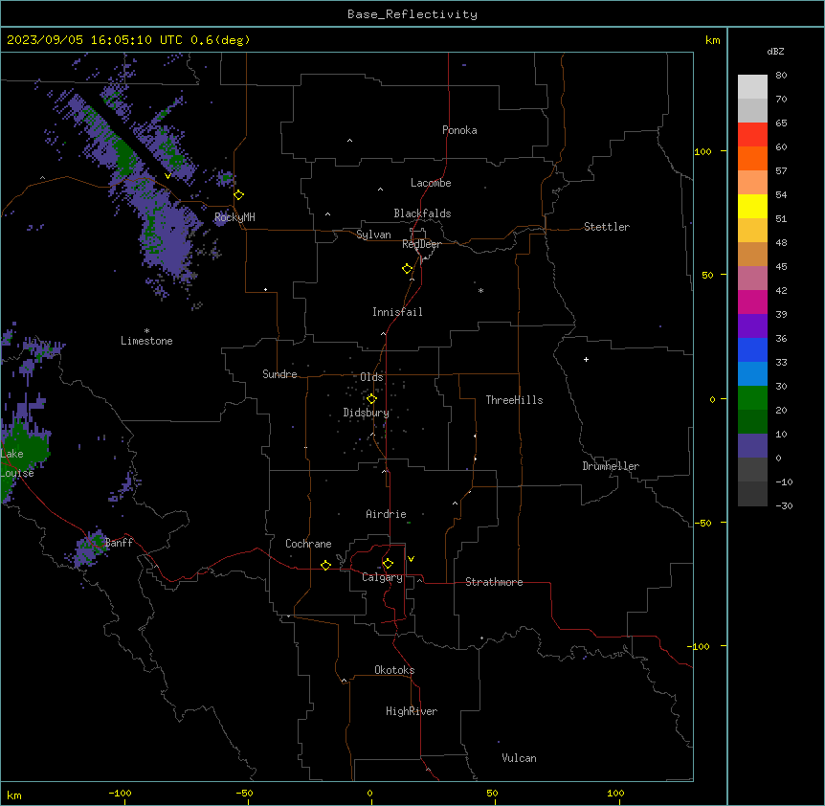Click the green 30 dBZ color swatch
Image resolution: width=825 pixels, height=806 pixels.
(x=752, y=398)
